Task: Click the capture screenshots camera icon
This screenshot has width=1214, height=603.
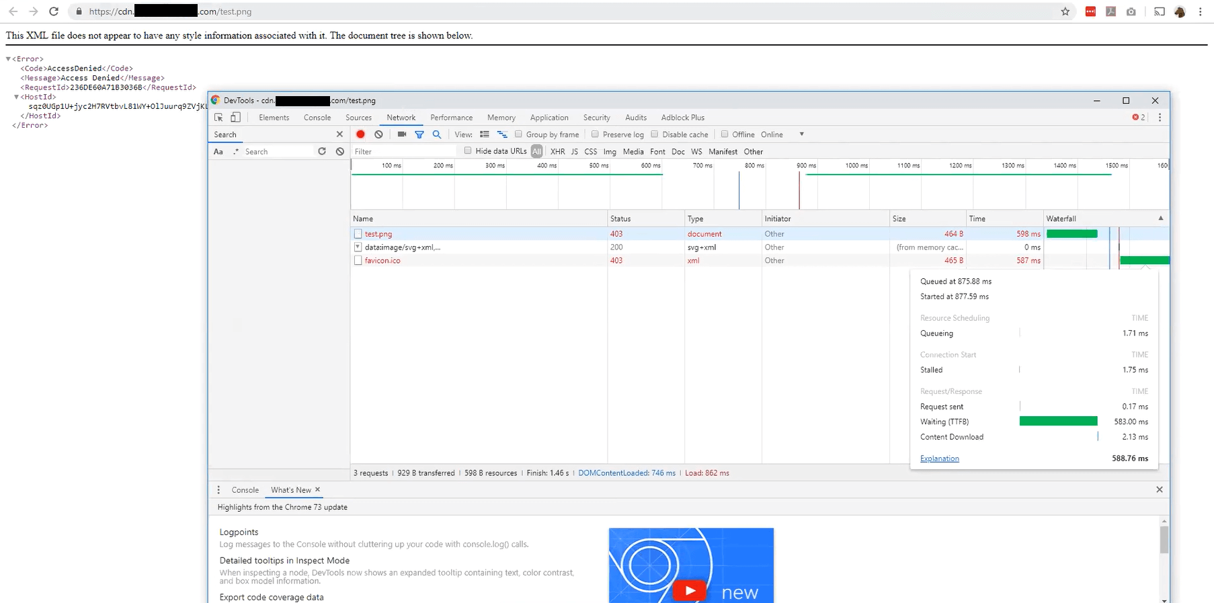Action: pyautogui.click(x=402, y=134)
